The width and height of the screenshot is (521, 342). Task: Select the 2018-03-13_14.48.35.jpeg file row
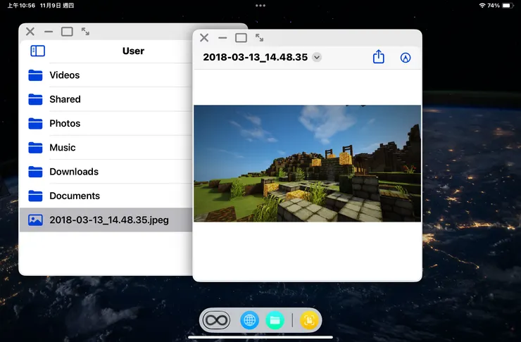[106, 220]
